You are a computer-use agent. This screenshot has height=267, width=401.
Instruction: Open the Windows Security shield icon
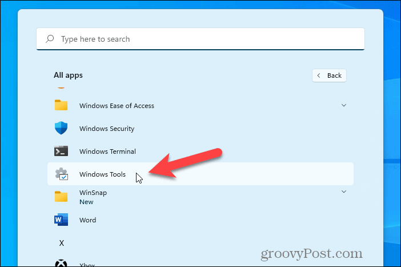pos(61,128)
